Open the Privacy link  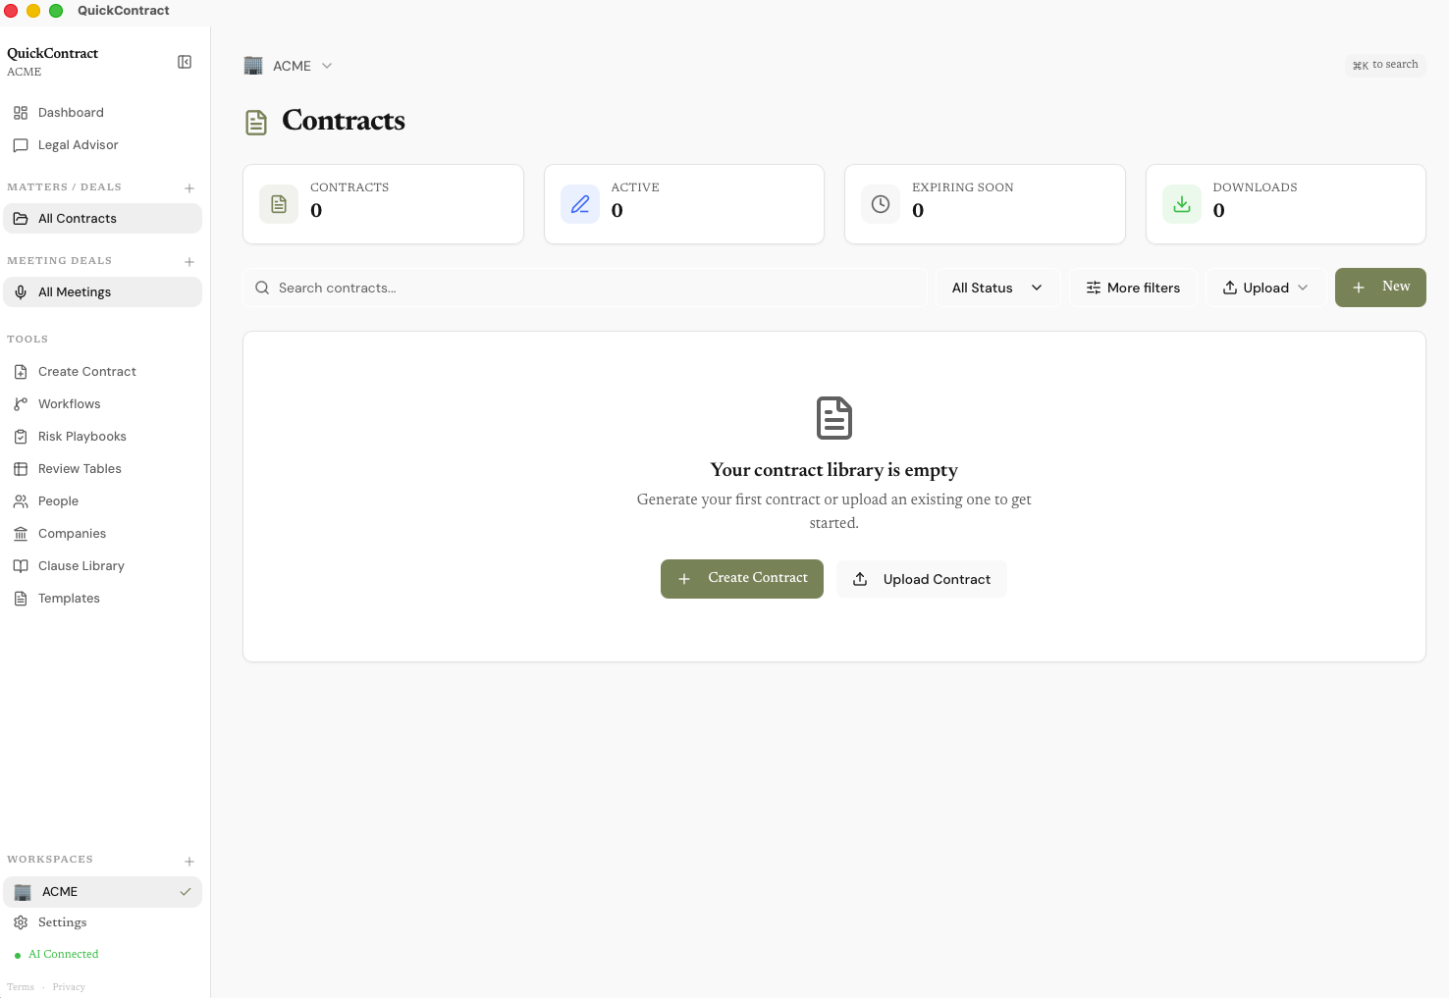point(69,987)
